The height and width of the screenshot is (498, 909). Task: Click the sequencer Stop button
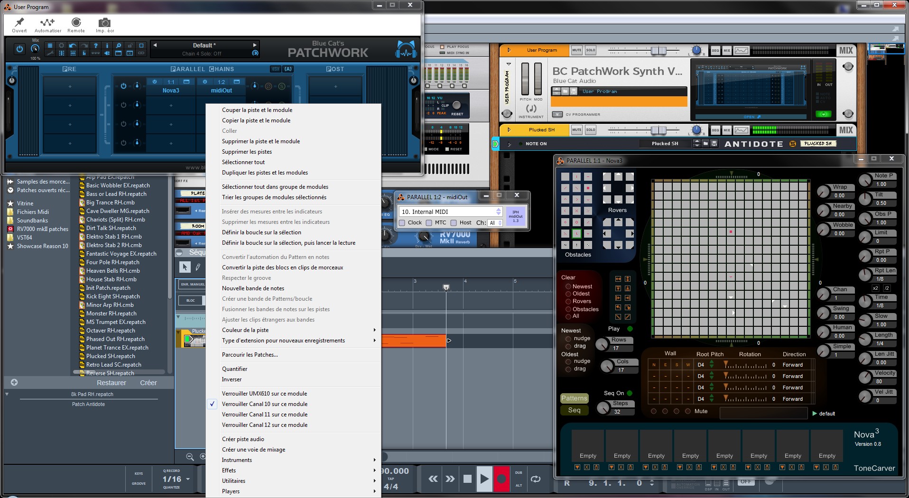467,479
